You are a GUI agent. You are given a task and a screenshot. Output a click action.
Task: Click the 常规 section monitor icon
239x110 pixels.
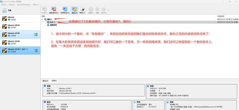(45, 86)
